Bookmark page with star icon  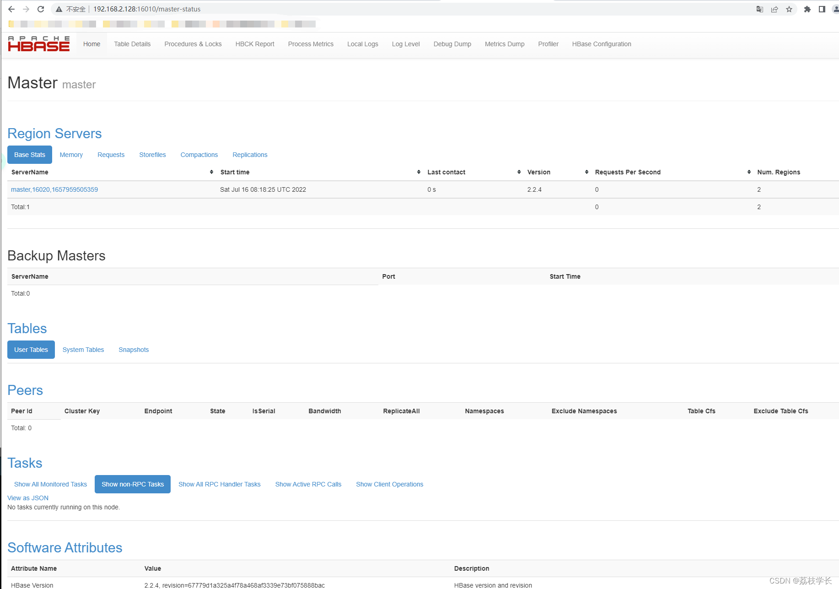tap(789, 9)
